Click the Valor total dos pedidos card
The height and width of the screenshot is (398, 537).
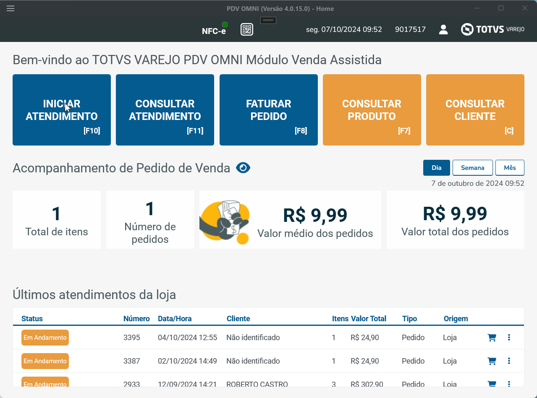[x=455, y=220]
